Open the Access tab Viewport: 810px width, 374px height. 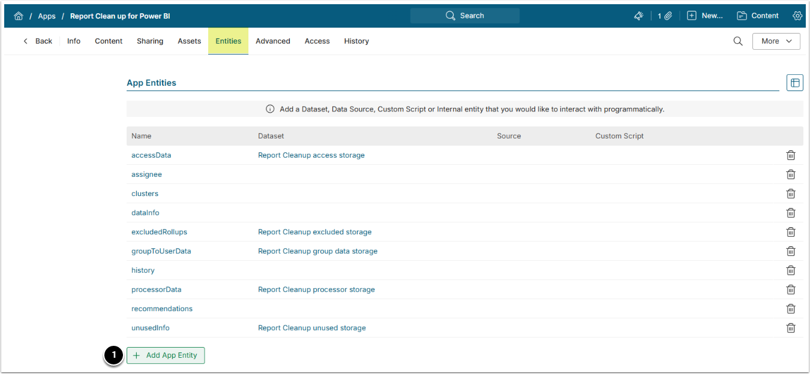pos(317,41)
